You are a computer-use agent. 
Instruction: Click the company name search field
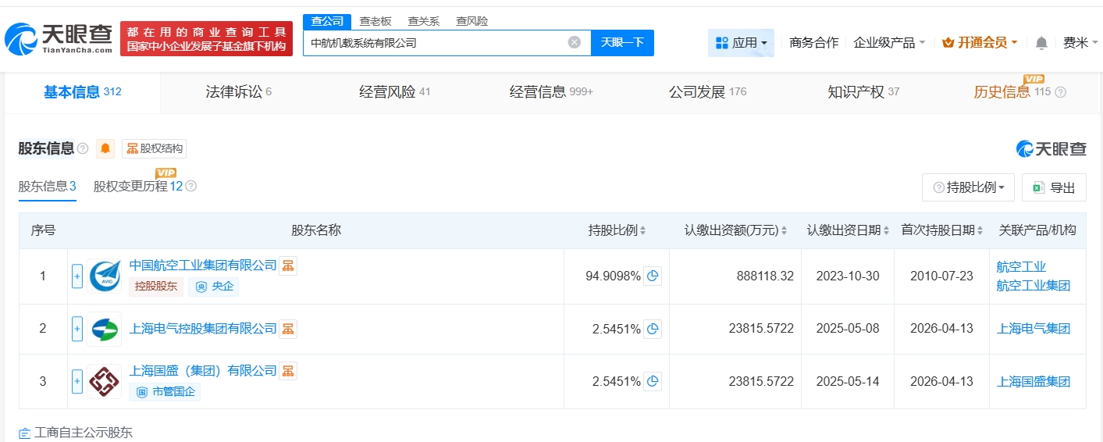433,43
